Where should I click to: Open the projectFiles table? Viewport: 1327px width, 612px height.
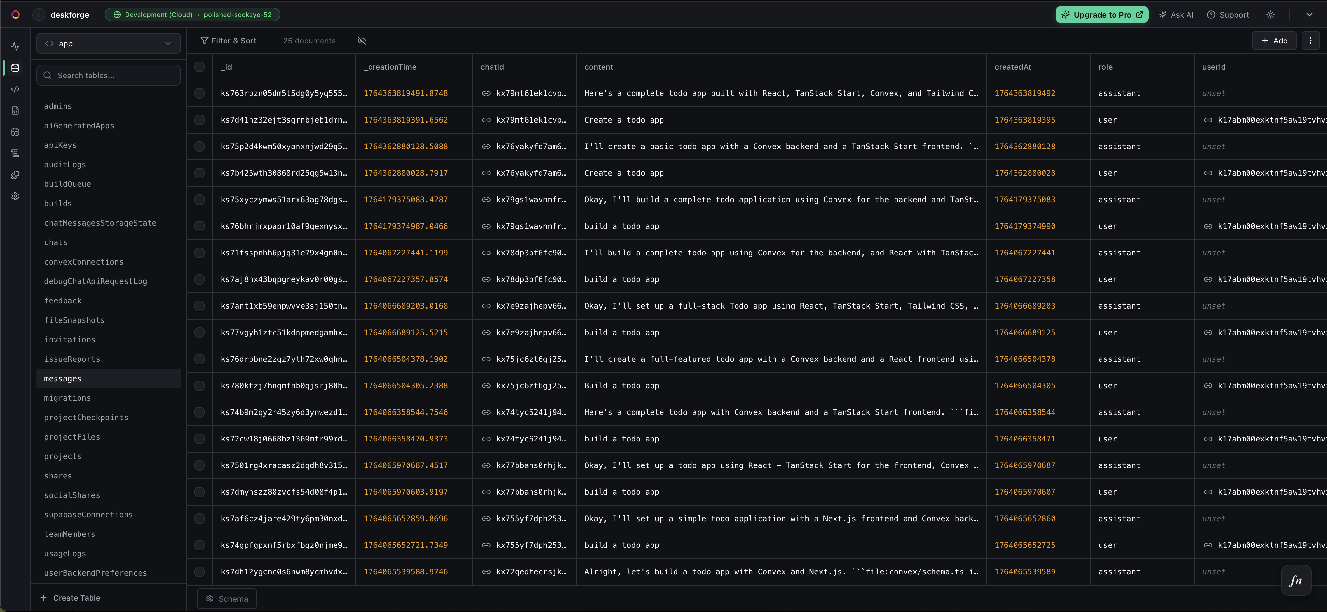[72, 437]
